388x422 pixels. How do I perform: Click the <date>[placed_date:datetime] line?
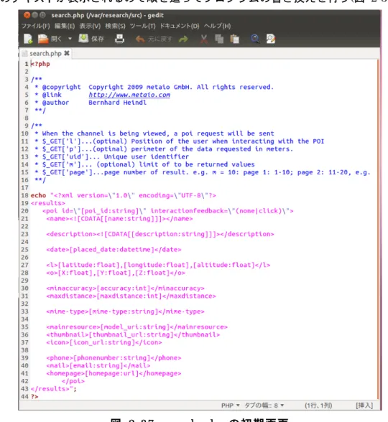point(114,250)
